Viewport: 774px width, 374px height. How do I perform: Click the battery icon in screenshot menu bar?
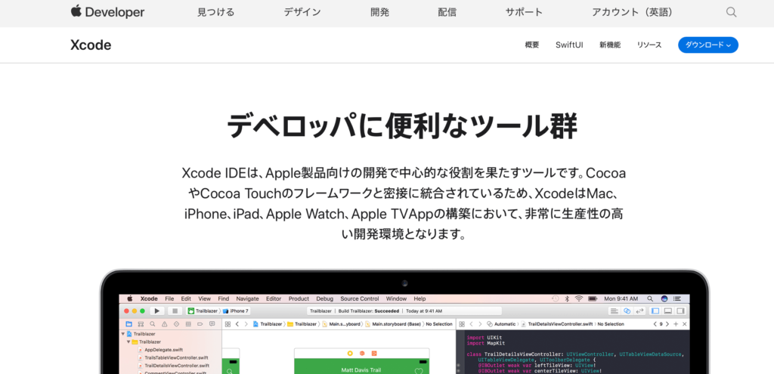(593, 298)
